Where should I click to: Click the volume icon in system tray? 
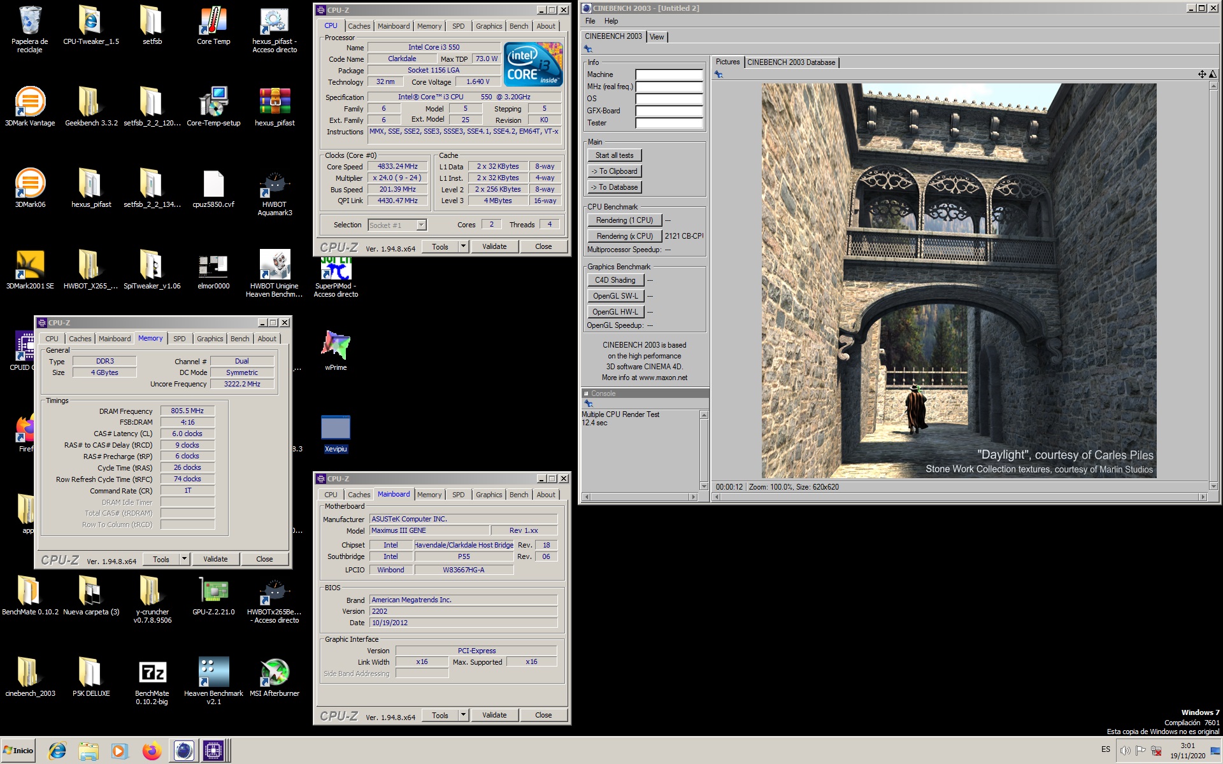coord(1125,751)
